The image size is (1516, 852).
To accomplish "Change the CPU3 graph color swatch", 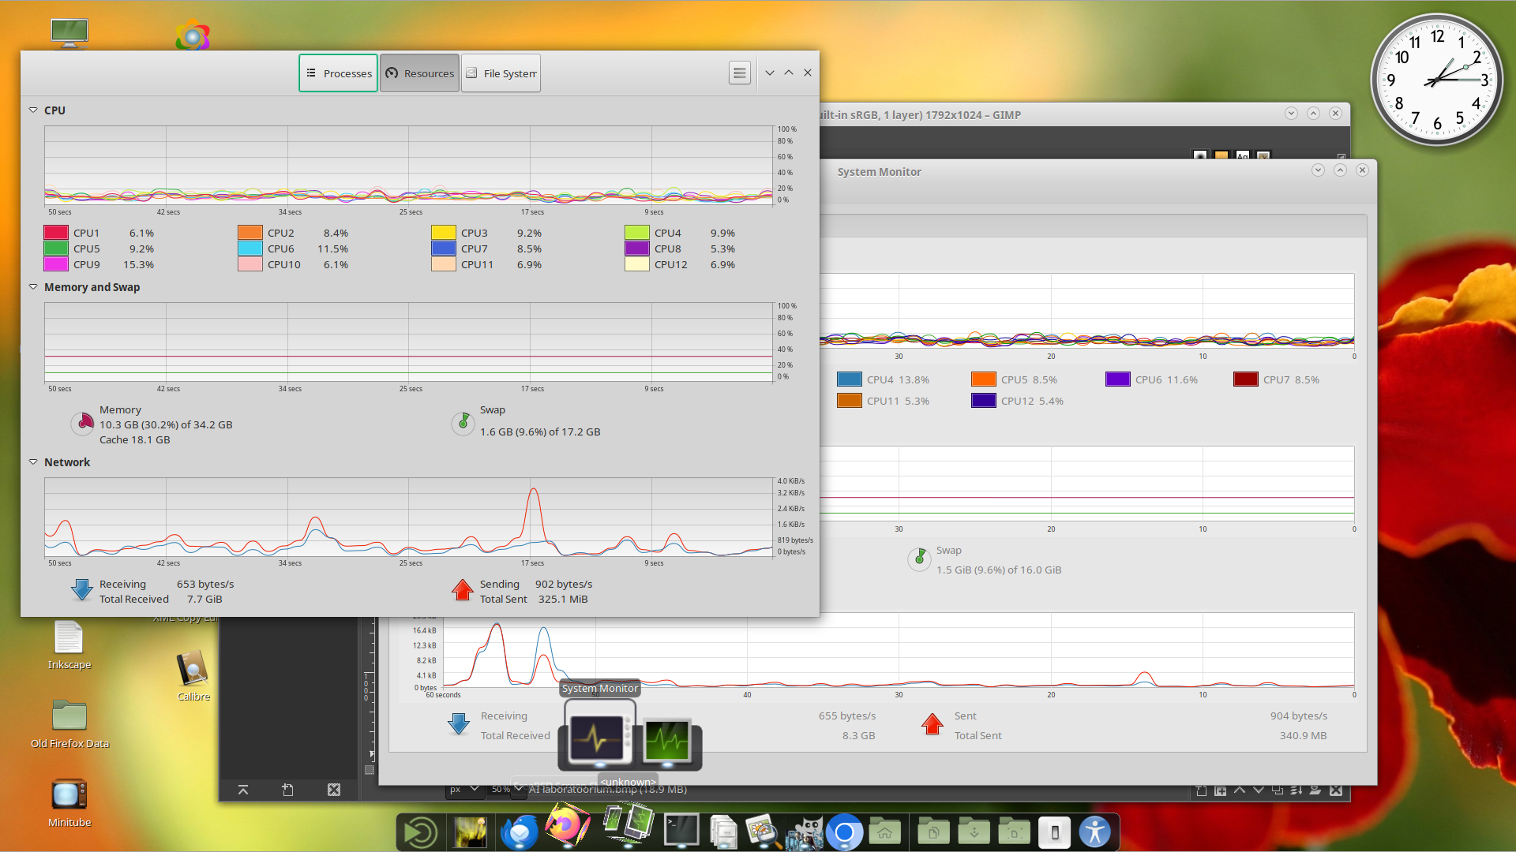I will (x=444, y=233).
